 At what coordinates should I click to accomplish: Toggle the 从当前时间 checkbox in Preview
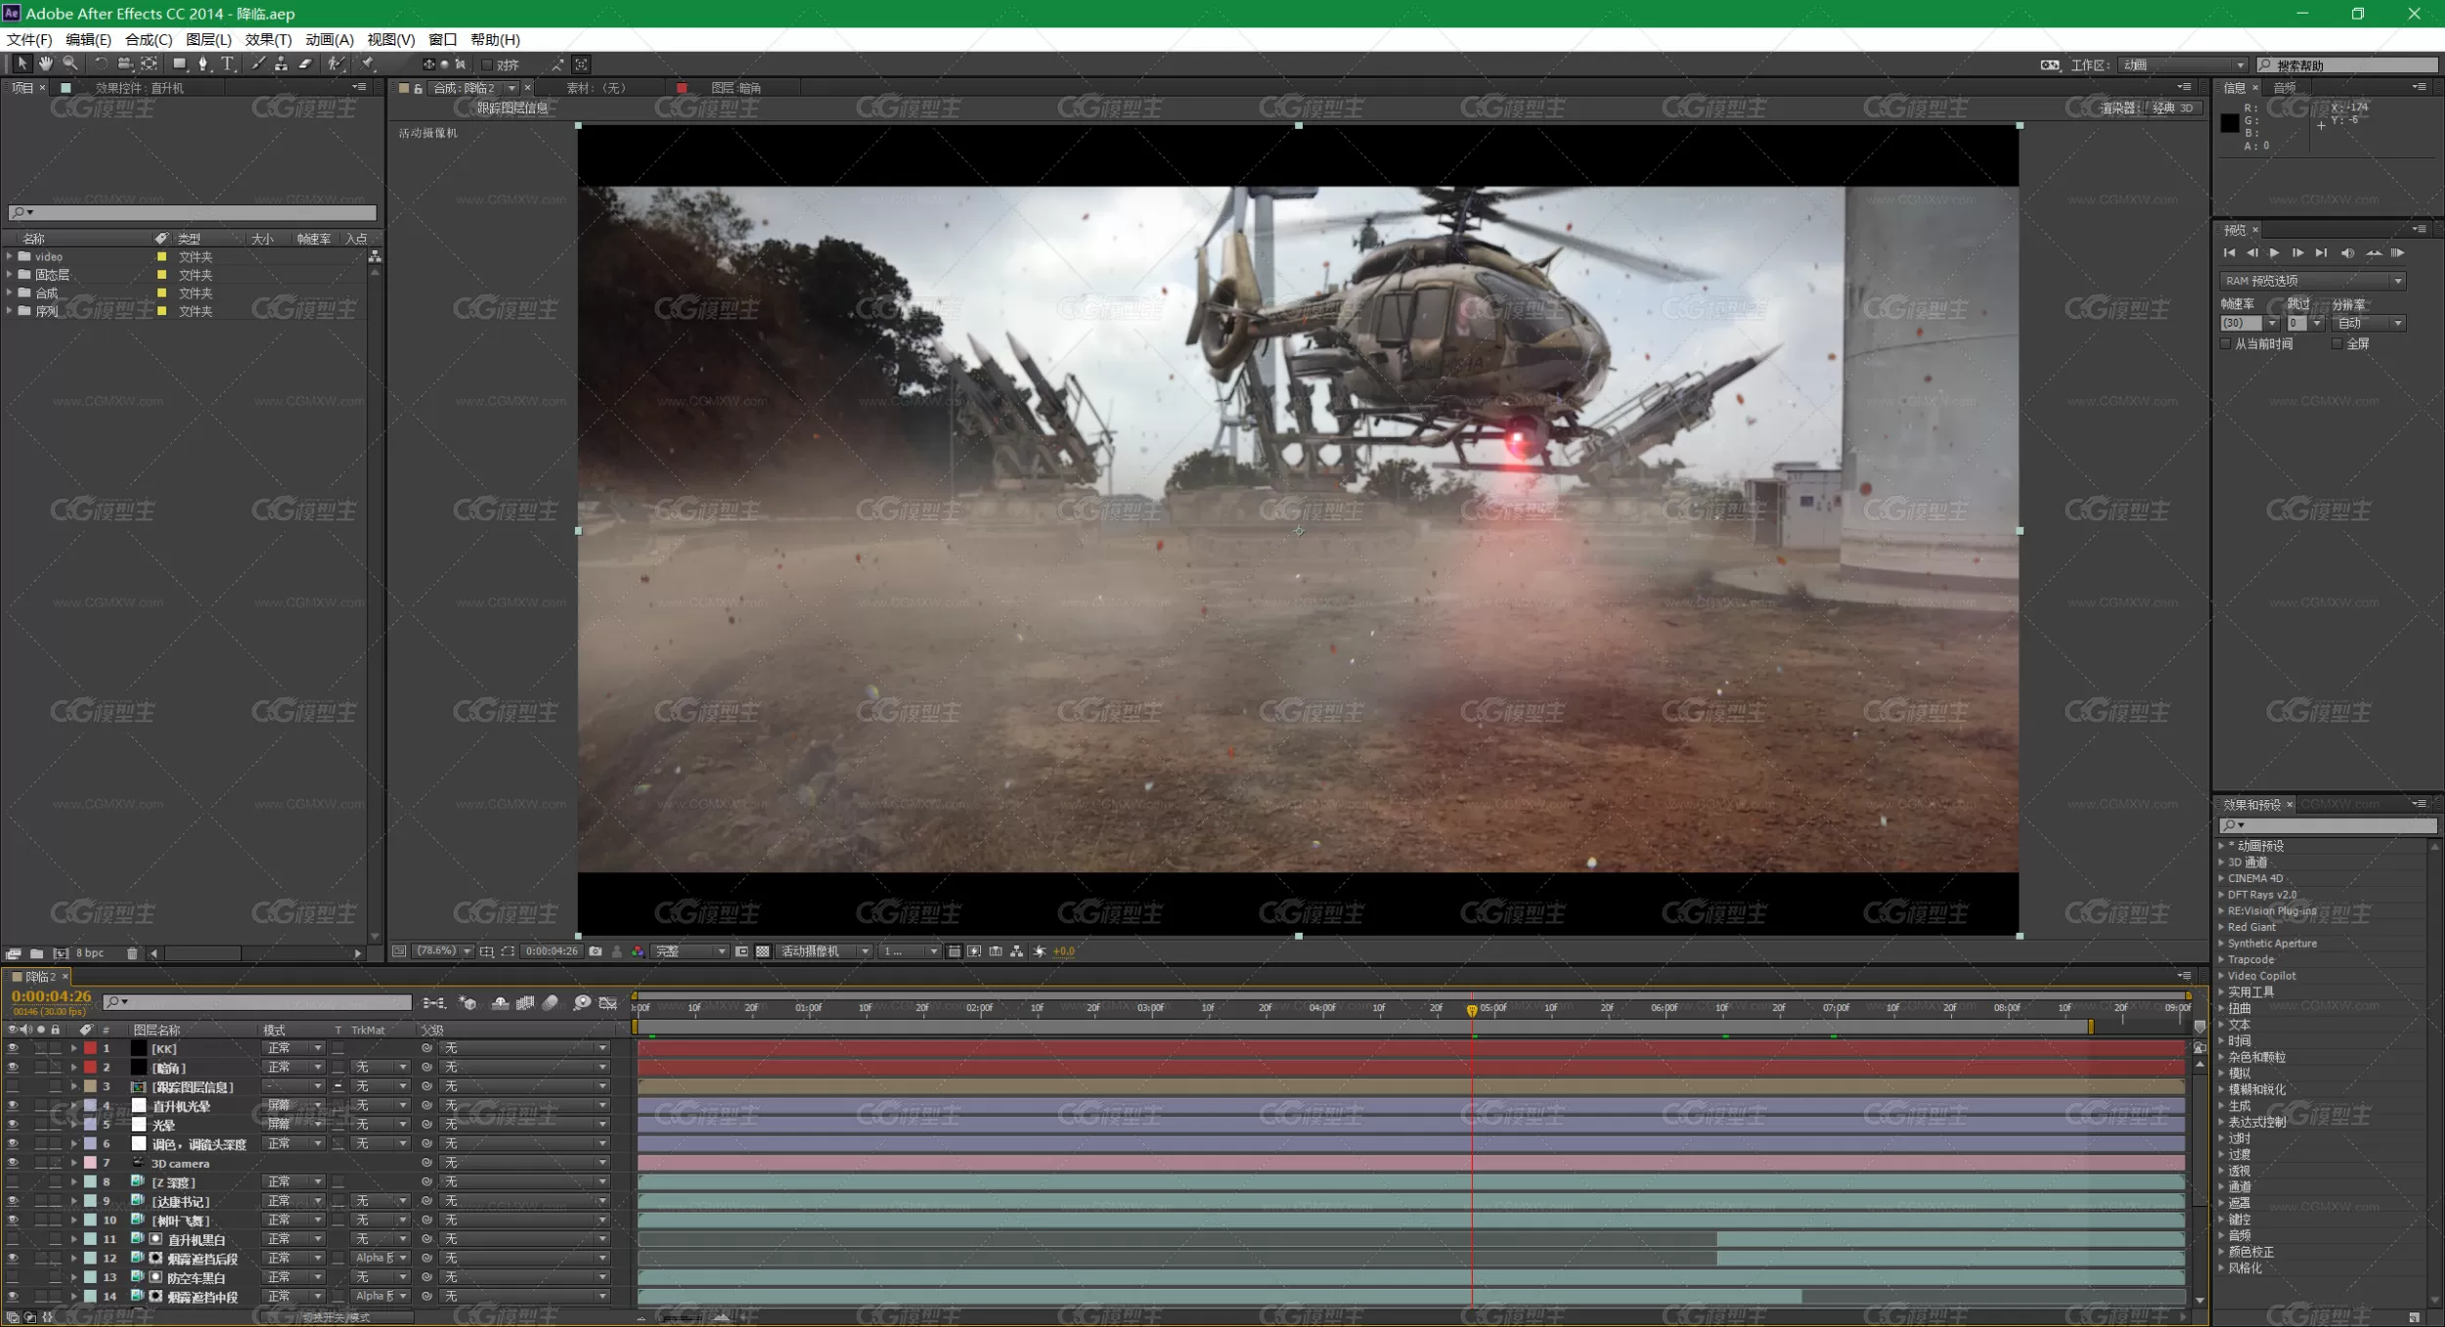tap(2226, 344)
